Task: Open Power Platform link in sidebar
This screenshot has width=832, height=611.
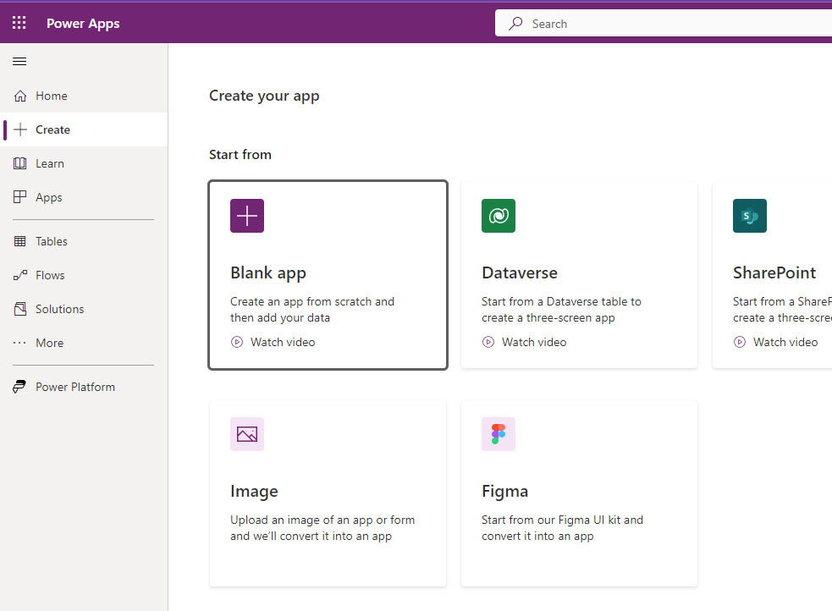Action: tap(84, 388)
